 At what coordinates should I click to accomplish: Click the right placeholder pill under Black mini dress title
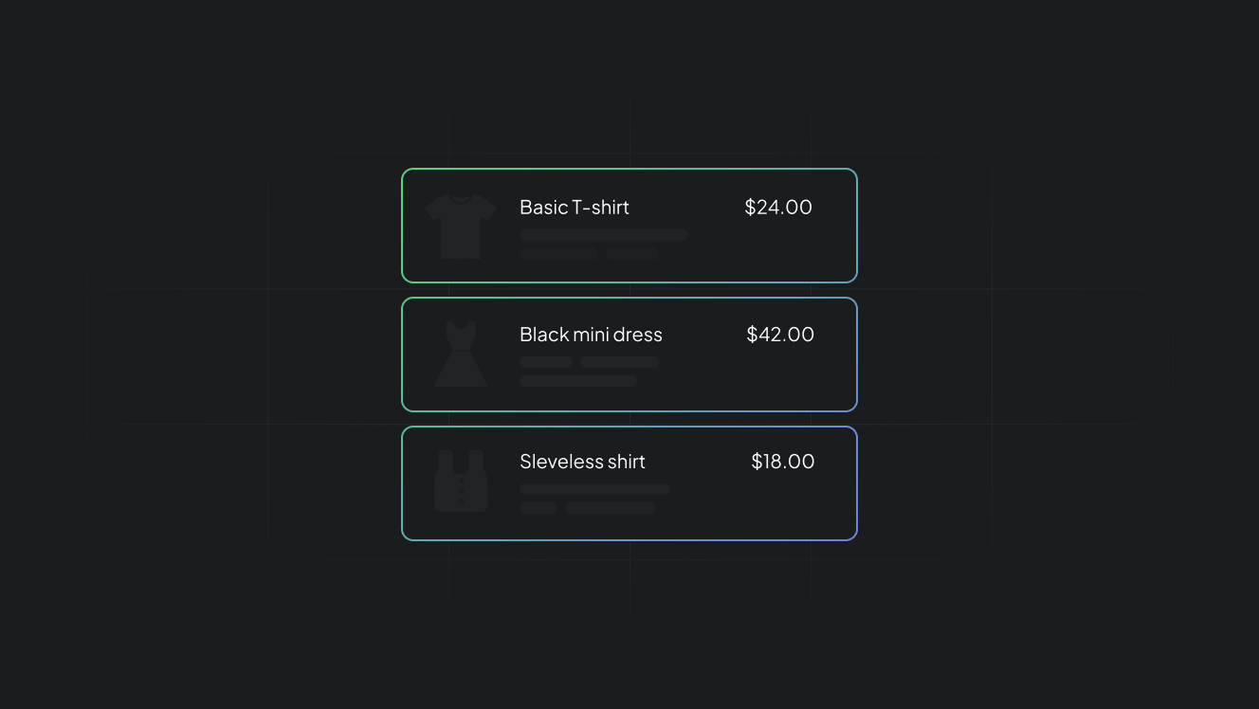619,362
